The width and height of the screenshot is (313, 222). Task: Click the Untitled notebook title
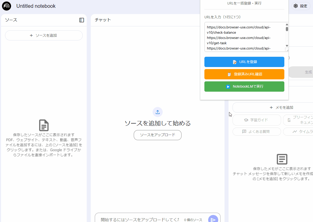[36, 6]
